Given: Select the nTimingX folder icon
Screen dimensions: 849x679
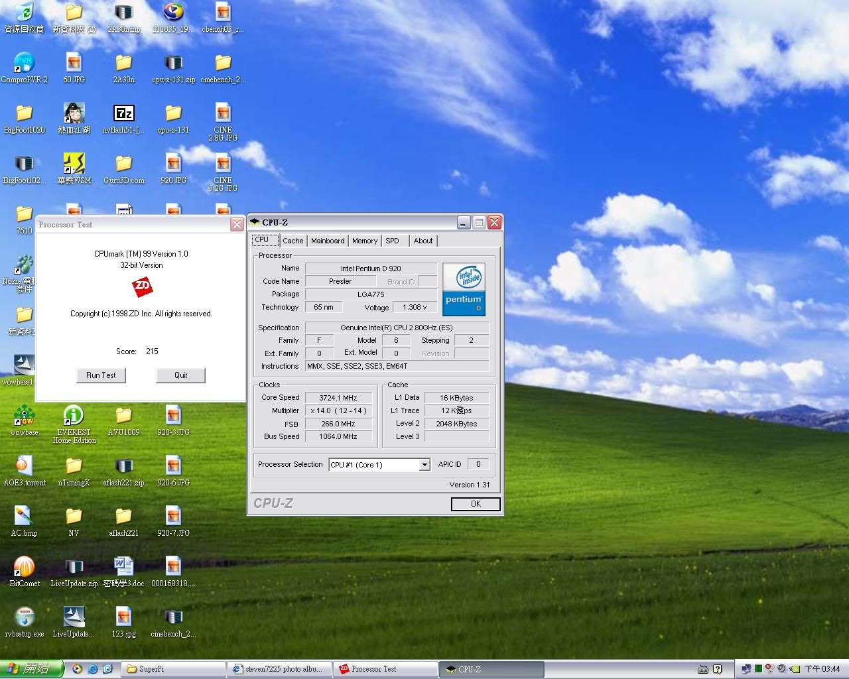Looking at the screenshot, I should (74, 471).
